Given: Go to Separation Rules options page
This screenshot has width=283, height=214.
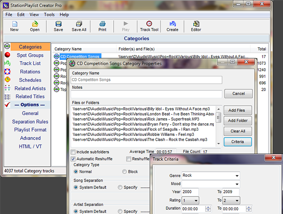Looking at the screenshot, I should click(30, 122).
